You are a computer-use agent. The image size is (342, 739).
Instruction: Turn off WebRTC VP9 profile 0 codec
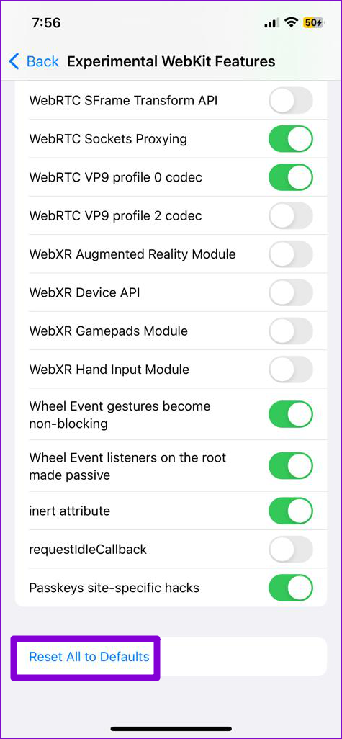tap(291, 177)
